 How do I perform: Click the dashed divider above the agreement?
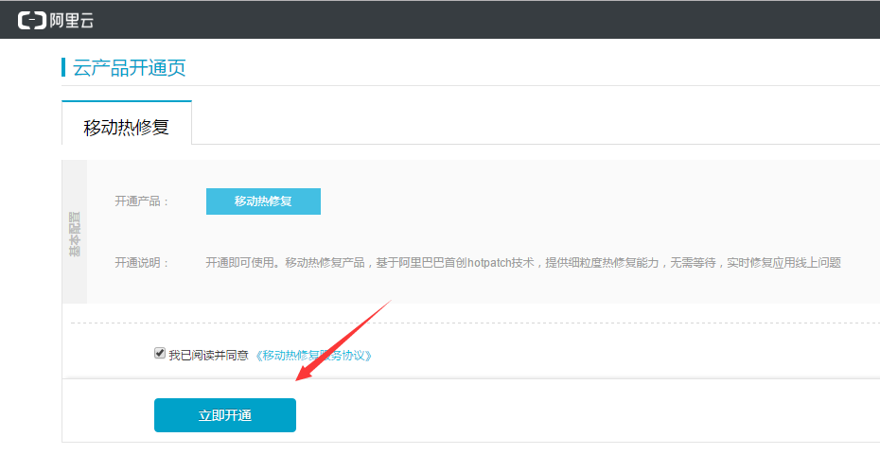pyautogui.click(x=475, y=323)
